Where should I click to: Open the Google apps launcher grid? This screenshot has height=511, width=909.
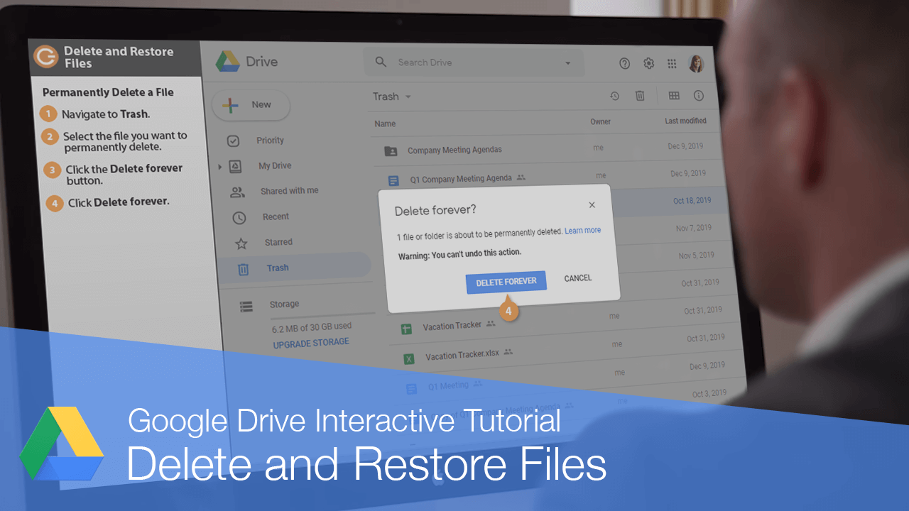point(671,63)
